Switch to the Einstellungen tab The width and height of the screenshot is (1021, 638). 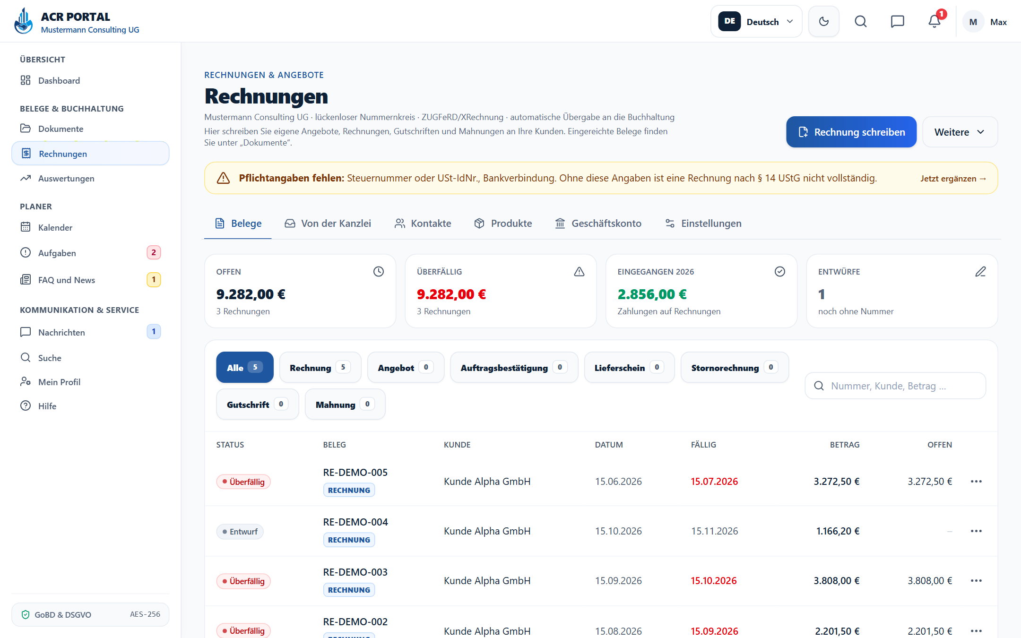[x=703, y=224]
